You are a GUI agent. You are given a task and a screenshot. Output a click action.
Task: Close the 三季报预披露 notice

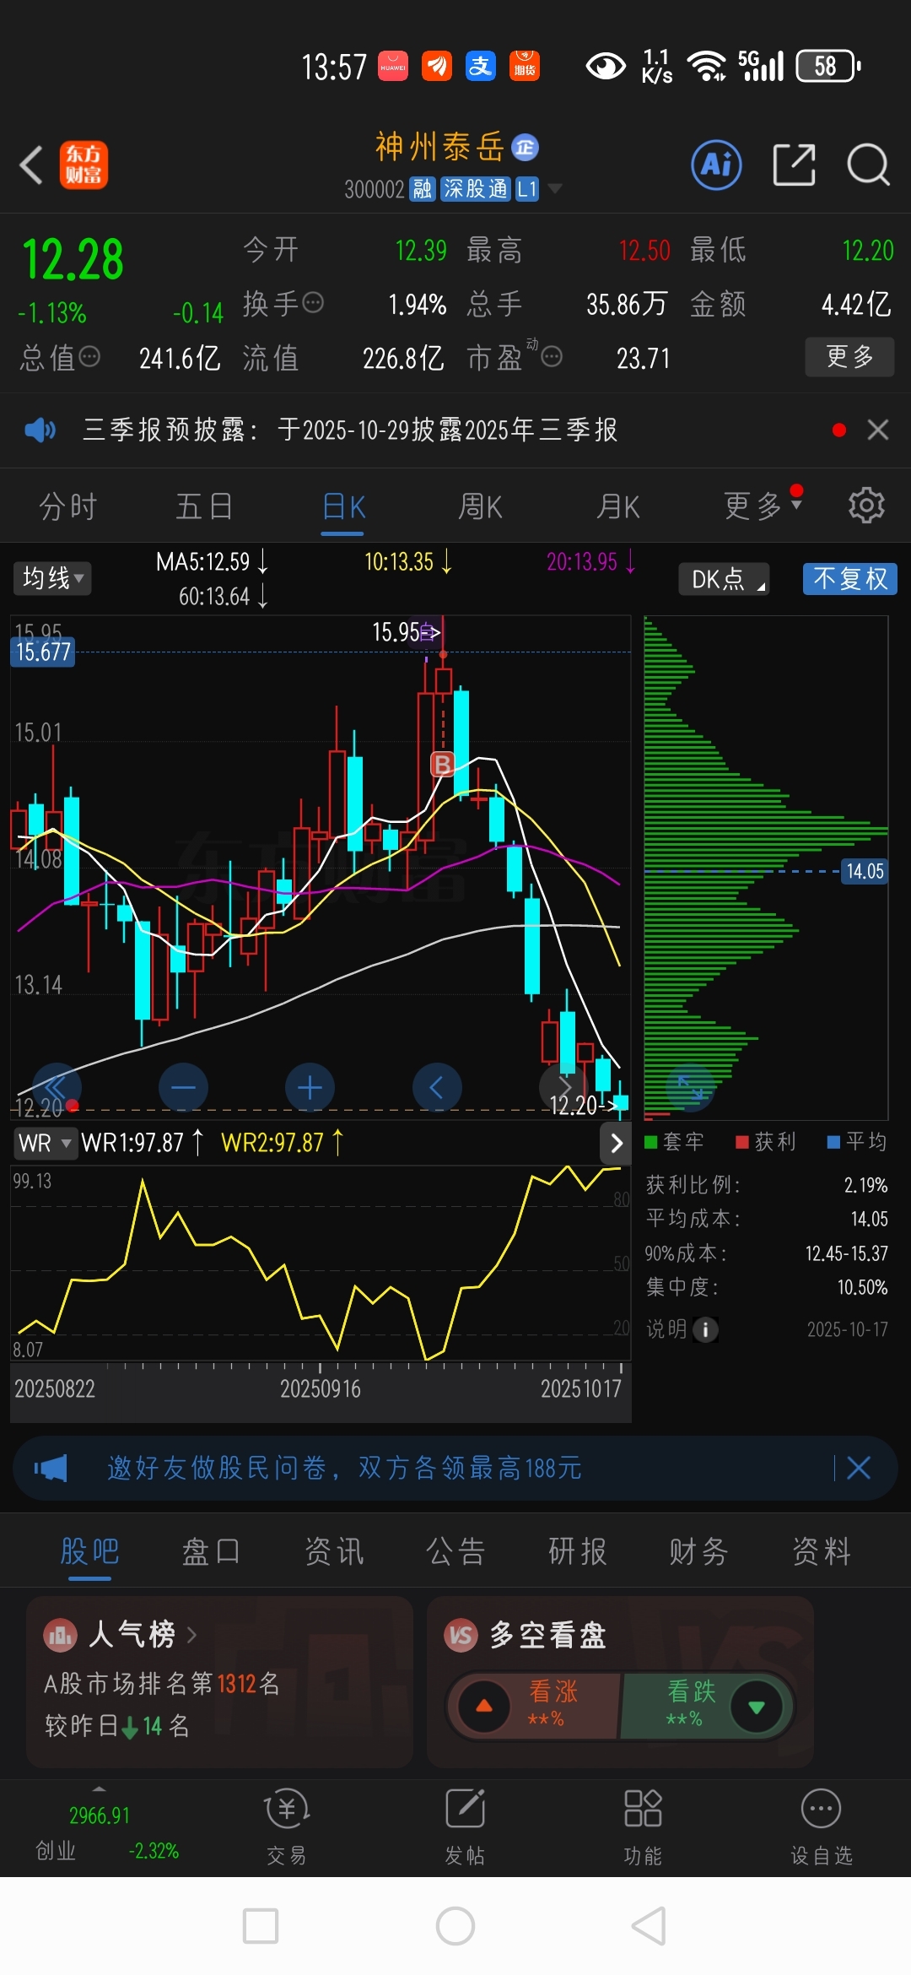878,430
